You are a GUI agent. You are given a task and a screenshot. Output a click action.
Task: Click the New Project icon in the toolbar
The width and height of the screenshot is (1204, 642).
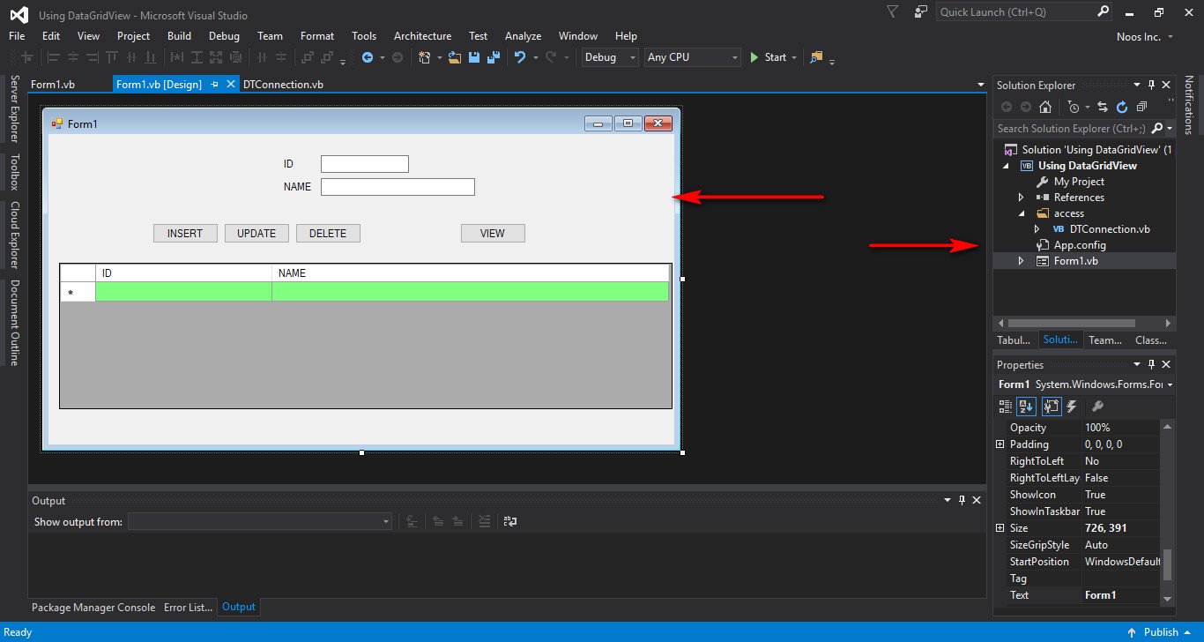[x=422, y=57]
